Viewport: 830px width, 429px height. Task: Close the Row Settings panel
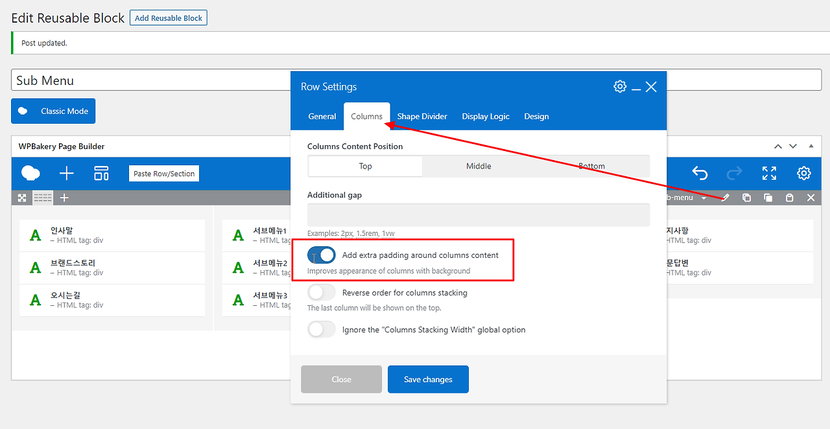point(651,87)
